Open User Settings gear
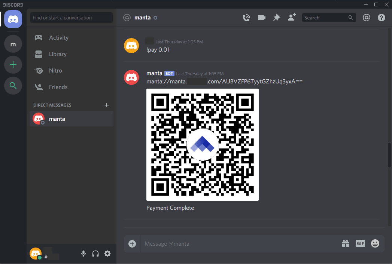 107,254
